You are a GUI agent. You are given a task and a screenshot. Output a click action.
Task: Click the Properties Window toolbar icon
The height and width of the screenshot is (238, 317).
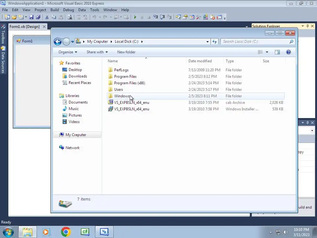click(x=185, y=17)
